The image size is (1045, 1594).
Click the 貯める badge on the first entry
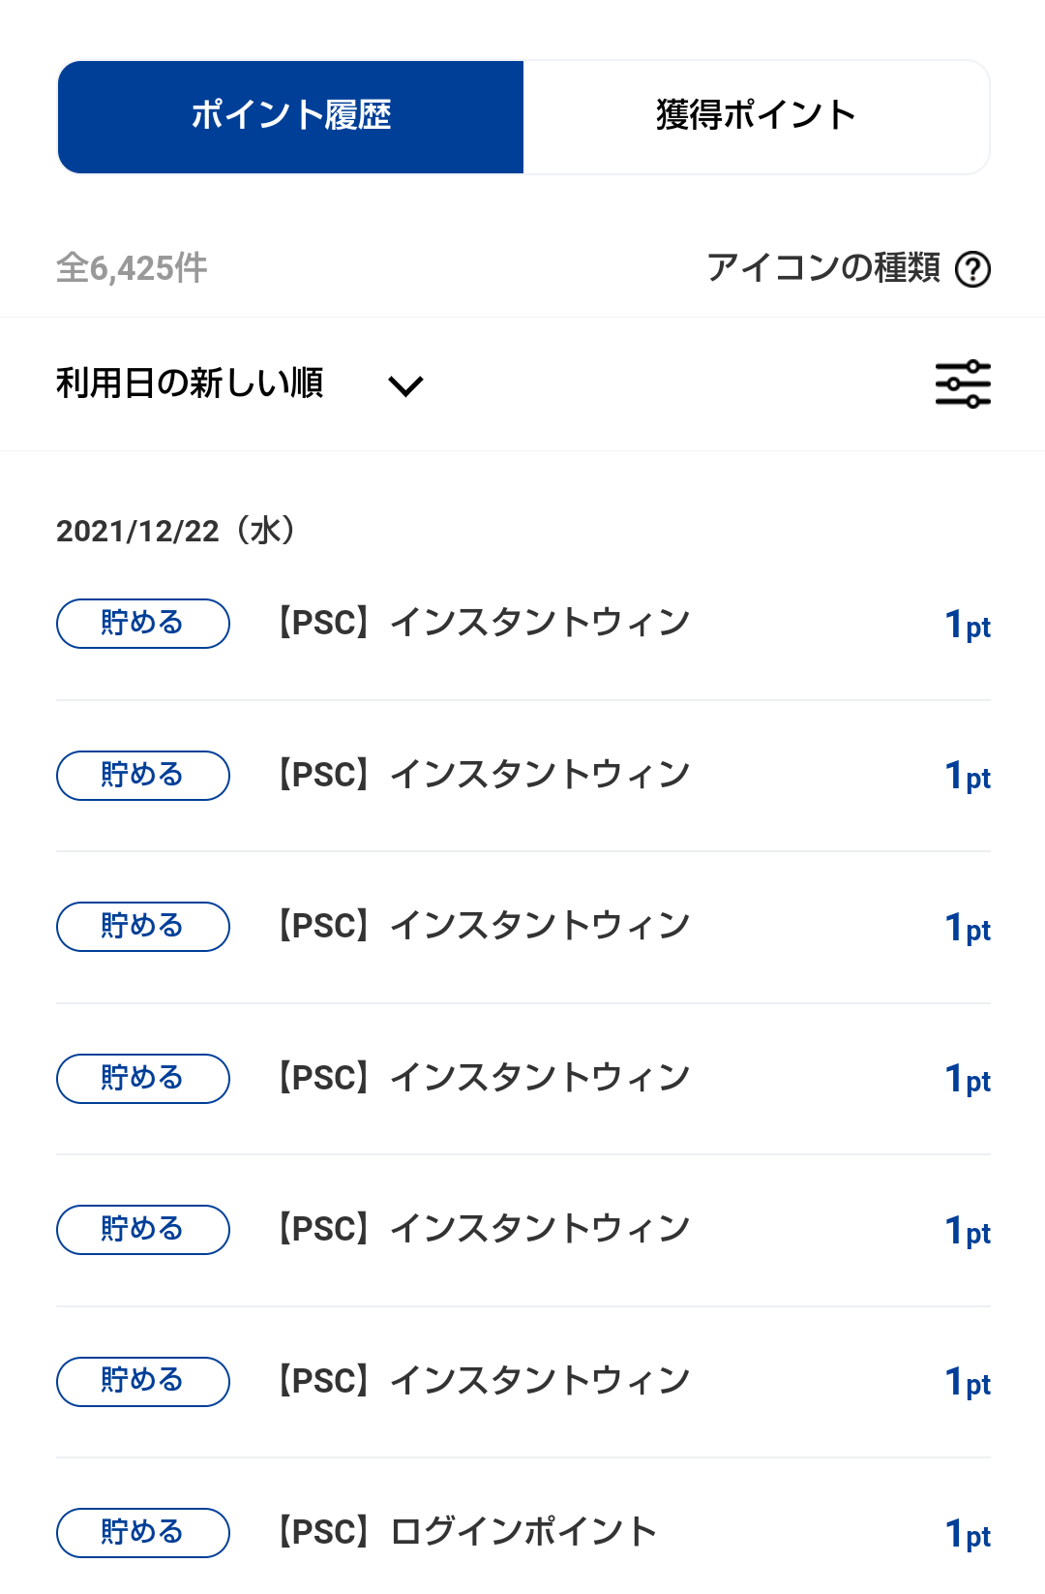click(x=143, y=624)
